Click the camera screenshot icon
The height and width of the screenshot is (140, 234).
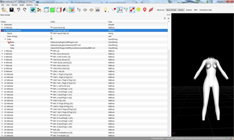tap(98, 10)
